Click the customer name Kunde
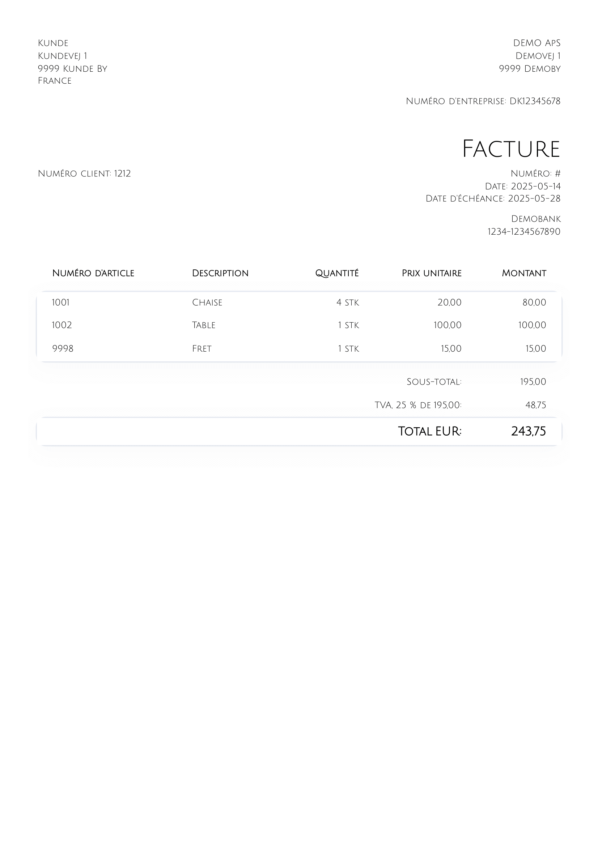This screenshot has width=598, height=847. pyautogui.click(x=53, y=43)
